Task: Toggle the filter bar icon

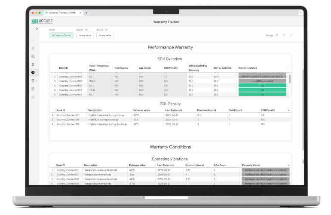Action: [284, 35]
